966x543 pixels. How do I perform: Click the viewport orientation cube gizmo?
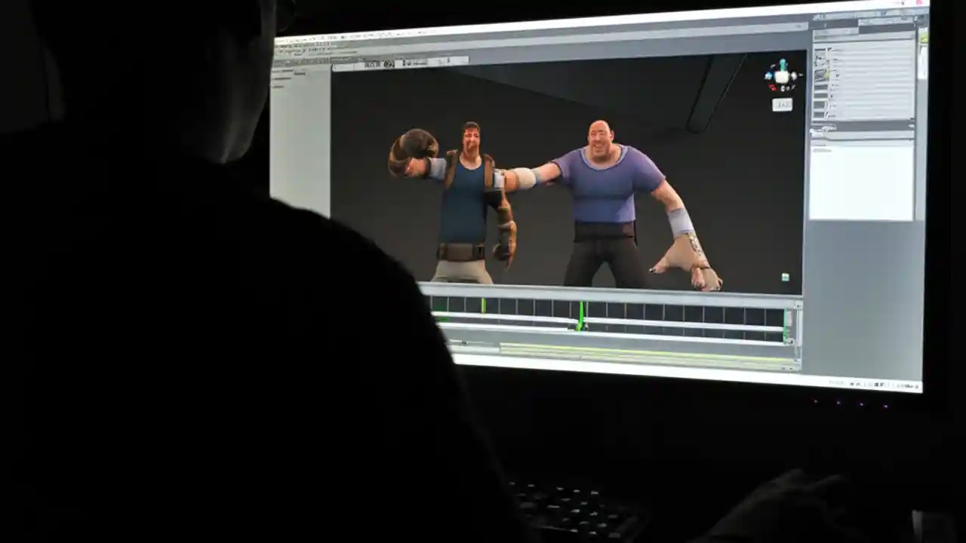click(783, 75)
